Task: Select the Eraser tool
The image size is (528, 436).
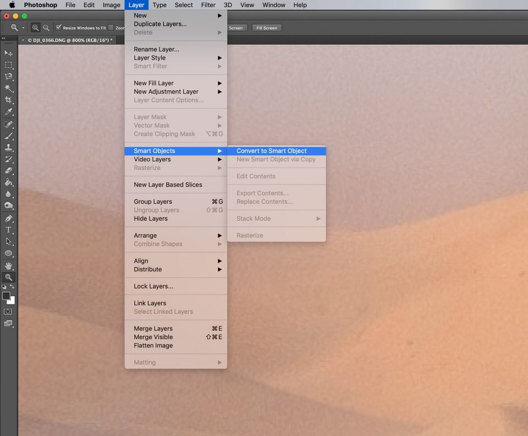Action: tap(8, 171)
